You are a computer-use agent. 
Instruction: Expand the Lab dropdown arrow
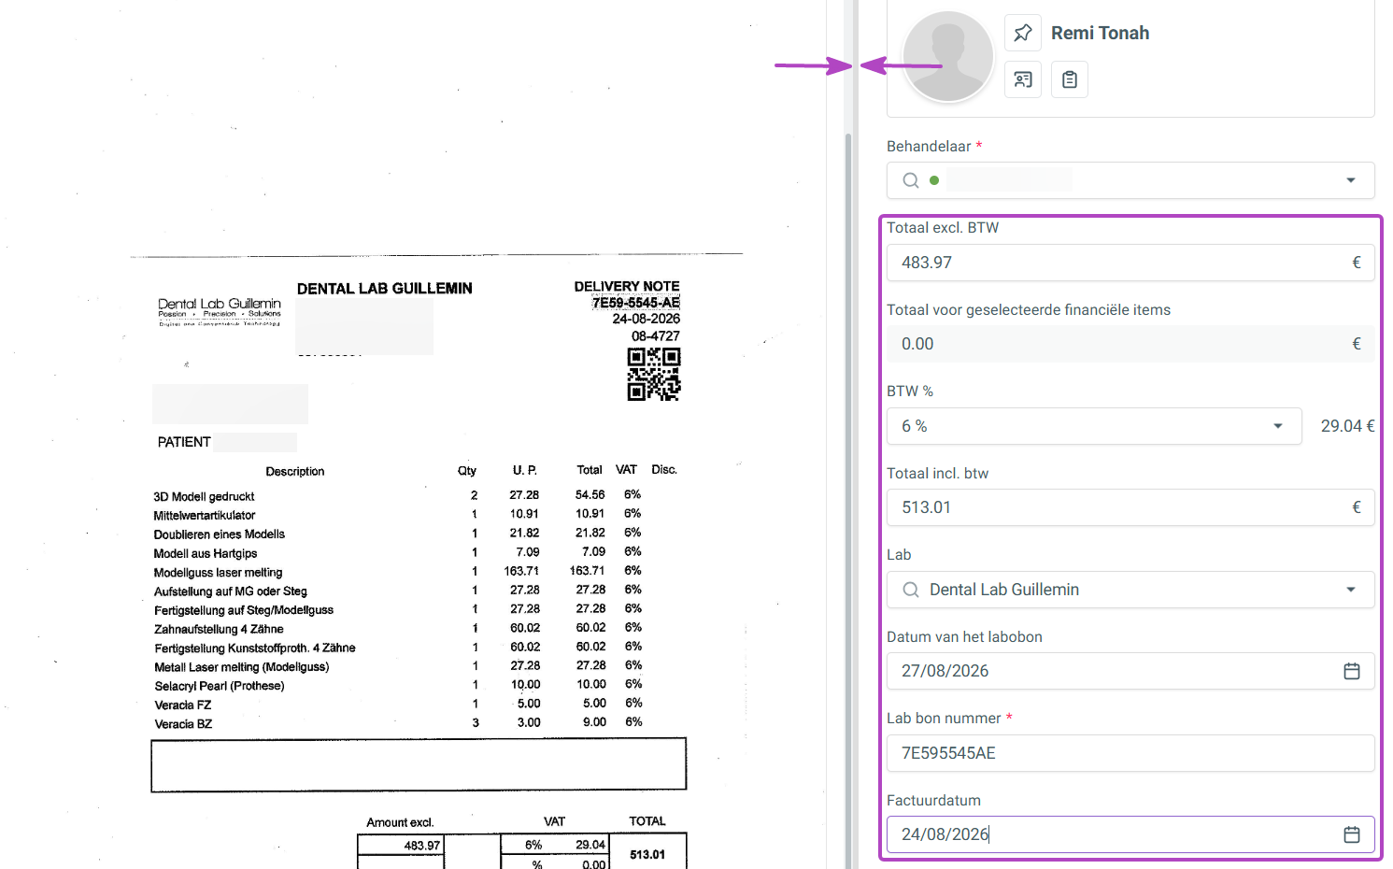point(1350,590)
